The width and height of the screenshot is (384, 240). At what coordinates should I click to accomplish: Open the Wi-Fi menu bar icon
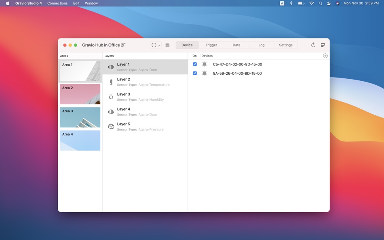312,3
